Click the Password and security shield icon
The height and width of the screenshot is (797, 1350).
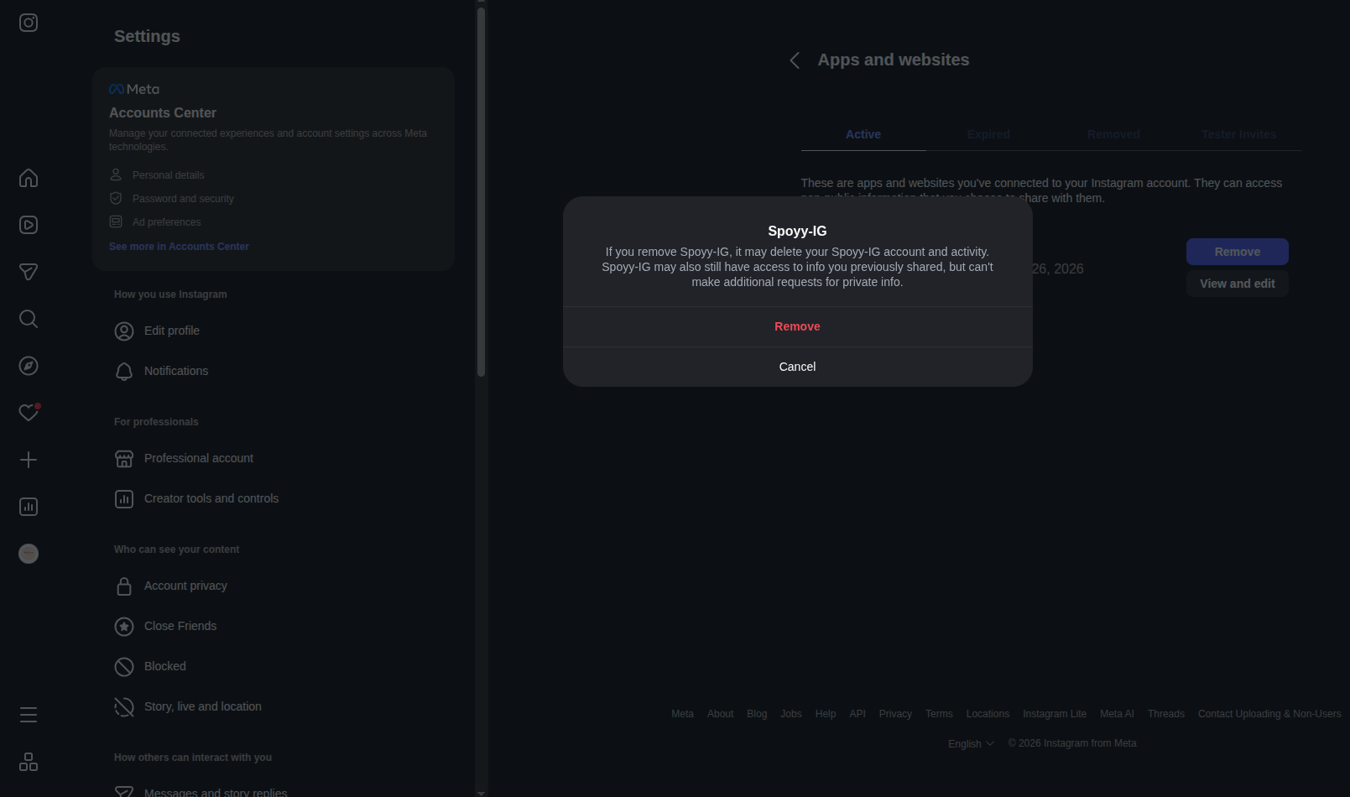(116, 198)
